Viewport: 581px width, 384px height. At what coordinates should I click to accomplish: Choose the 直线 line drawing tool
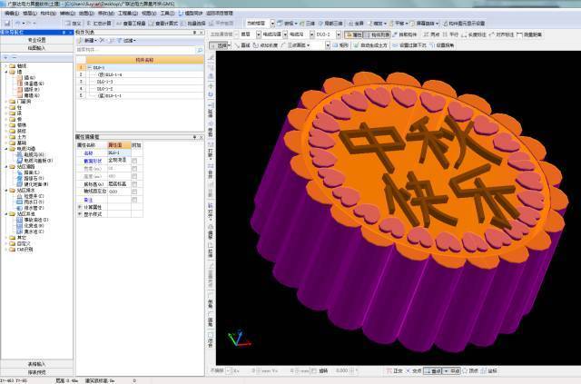click(x=242, y=45)
